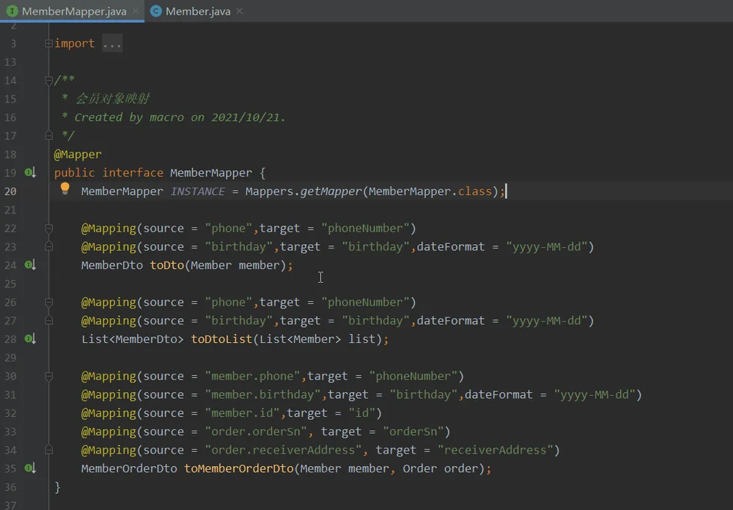
Task: Collapse fold marker at member.phone mapping line
Action: point(48,376)
